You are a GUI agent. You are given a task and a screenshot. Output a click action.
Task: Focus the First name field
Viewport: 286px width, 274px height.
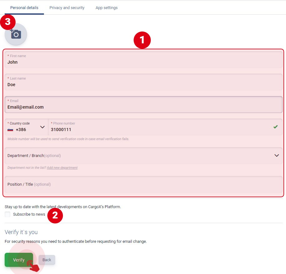click(x=144, y=60)
